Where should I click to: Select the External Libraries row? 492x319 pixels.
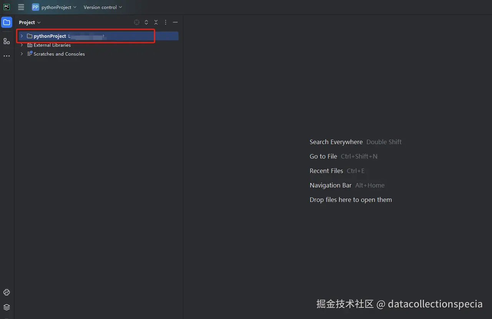pos(98,45)
